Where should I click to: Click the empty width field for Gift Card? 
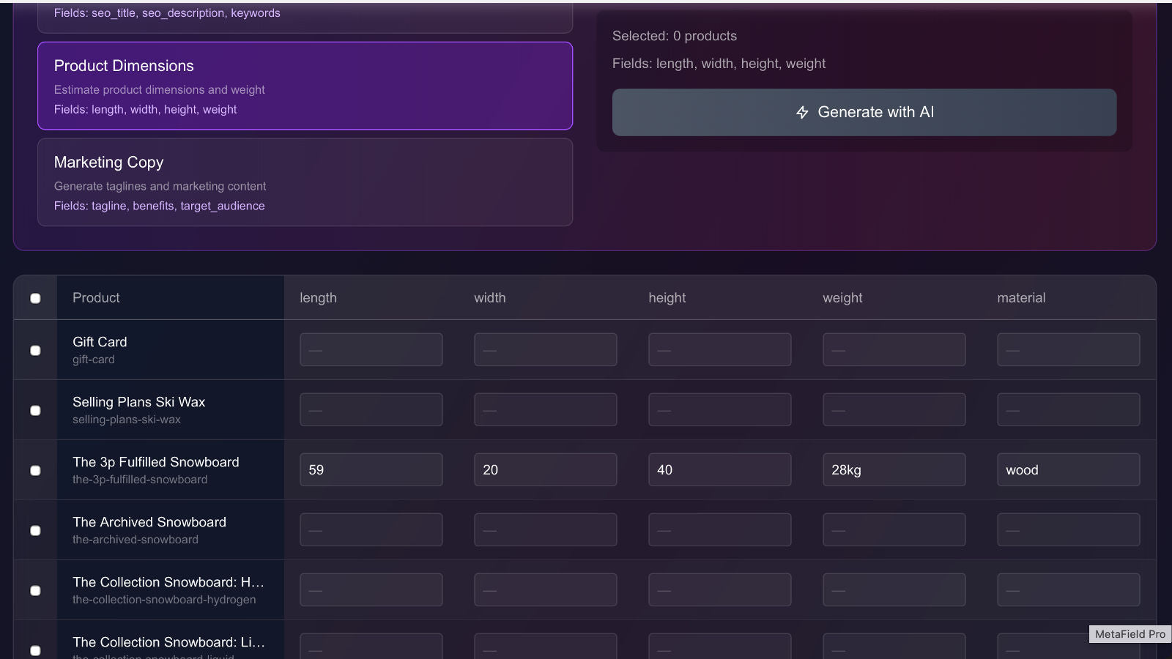tap(545, 349)
